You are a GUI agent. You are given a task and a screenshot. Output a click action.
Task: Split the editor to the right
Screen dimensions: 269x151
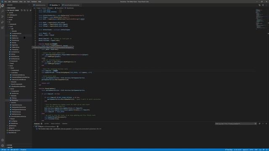[263, 5]
